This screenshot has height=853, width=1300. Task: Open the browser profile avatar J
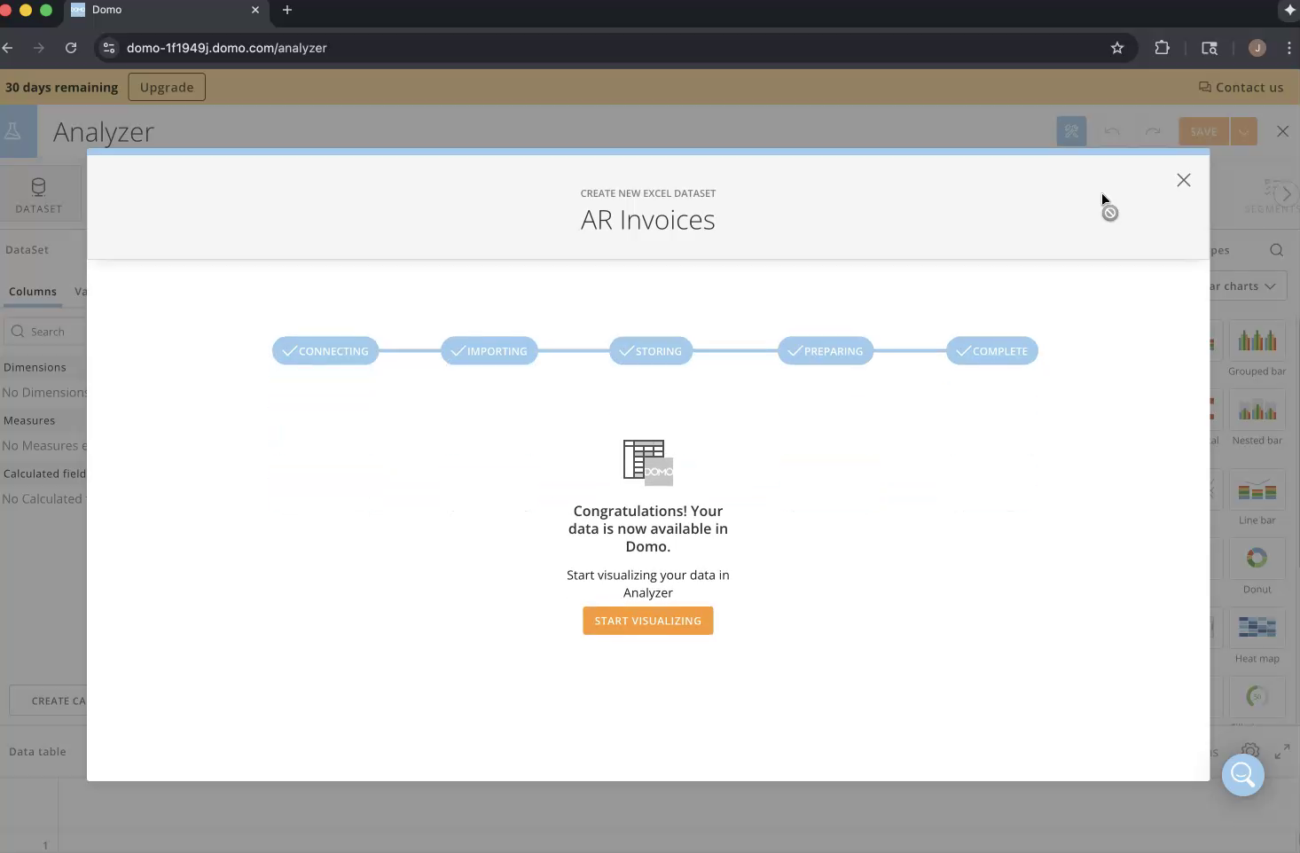(x=1257, y=48)
